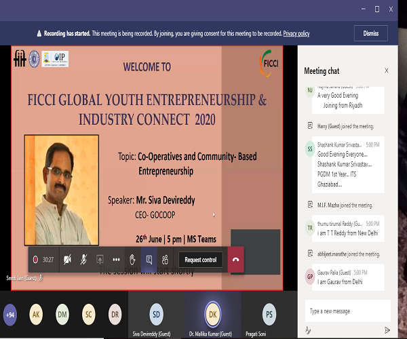
Task: Click dark self-view video tile
Action: 256,252
